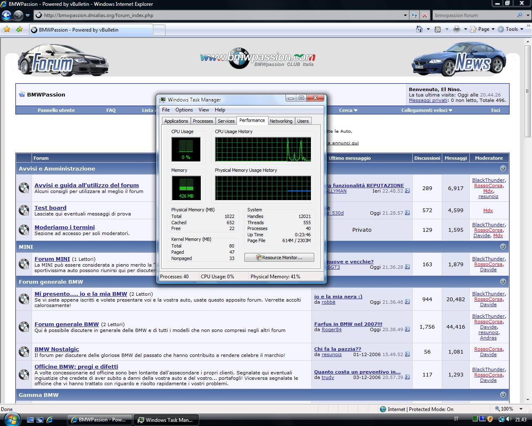Click the IE Back navigation arrow

[x=7, y=15]
